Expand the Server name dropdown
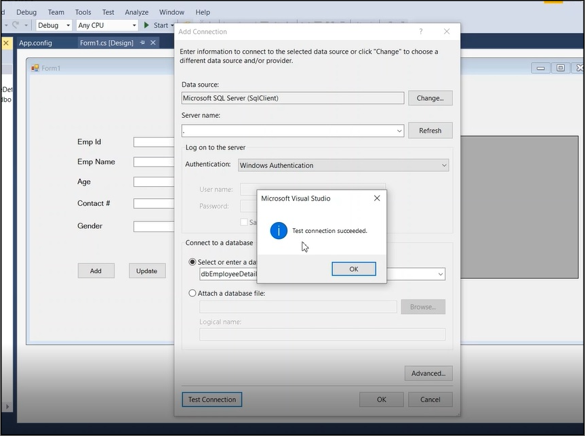Image resolution: width=585 pixels, height=436 pixels. (x=399, y=131)
